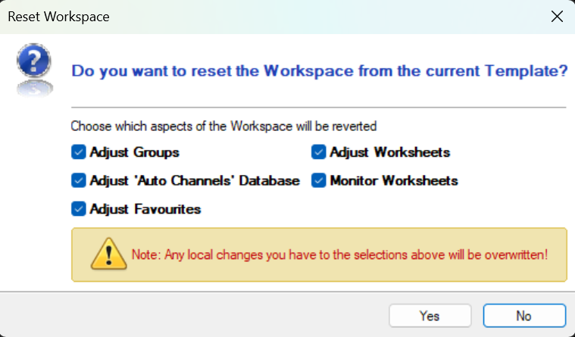Click the yellow warning triangle icon

pos(108,252)
